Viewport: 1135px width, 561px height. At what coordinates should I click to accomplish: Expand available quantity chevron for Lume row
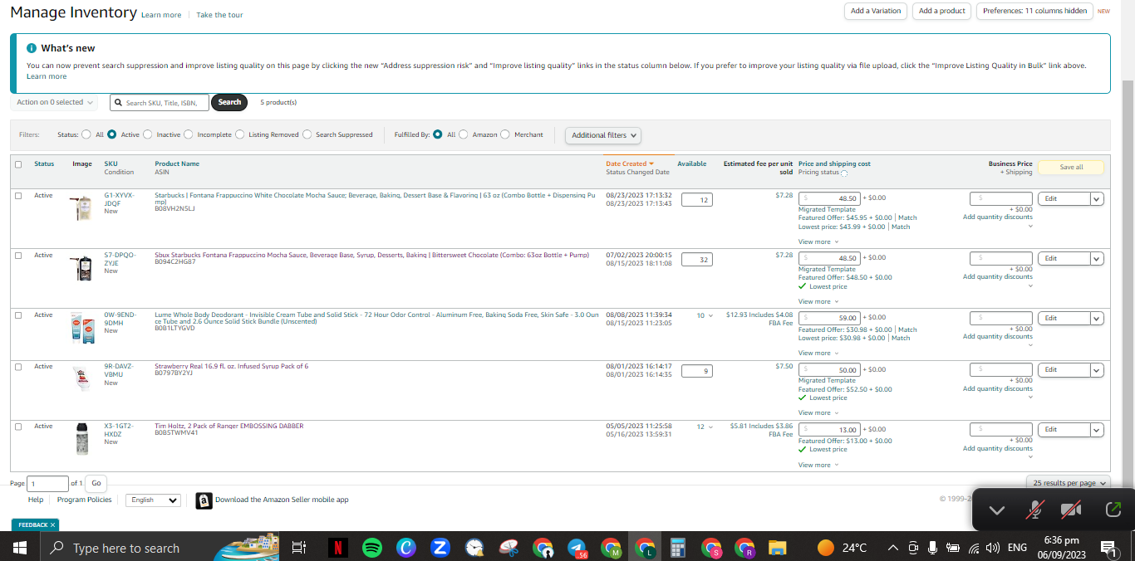(x=710, y=315)
